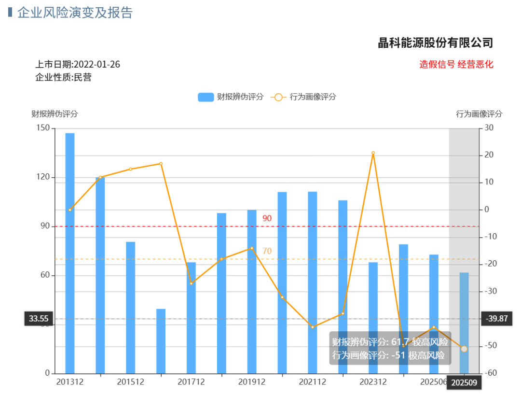Image resolution: width=521 pixels, height=395 pixels.
Task: Click the 202509 x-axis pointer label
Action: tap(464, 383)
